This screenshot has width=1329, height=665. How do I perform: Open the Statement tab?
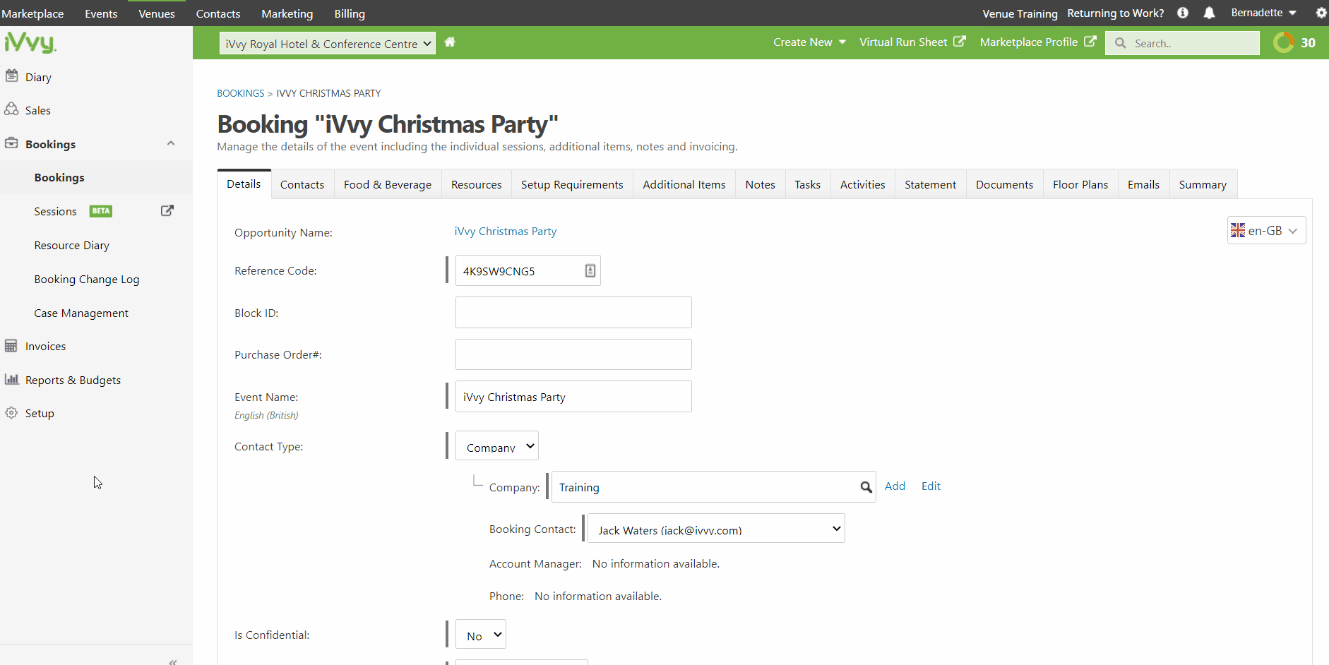click(x=931, y=184)
